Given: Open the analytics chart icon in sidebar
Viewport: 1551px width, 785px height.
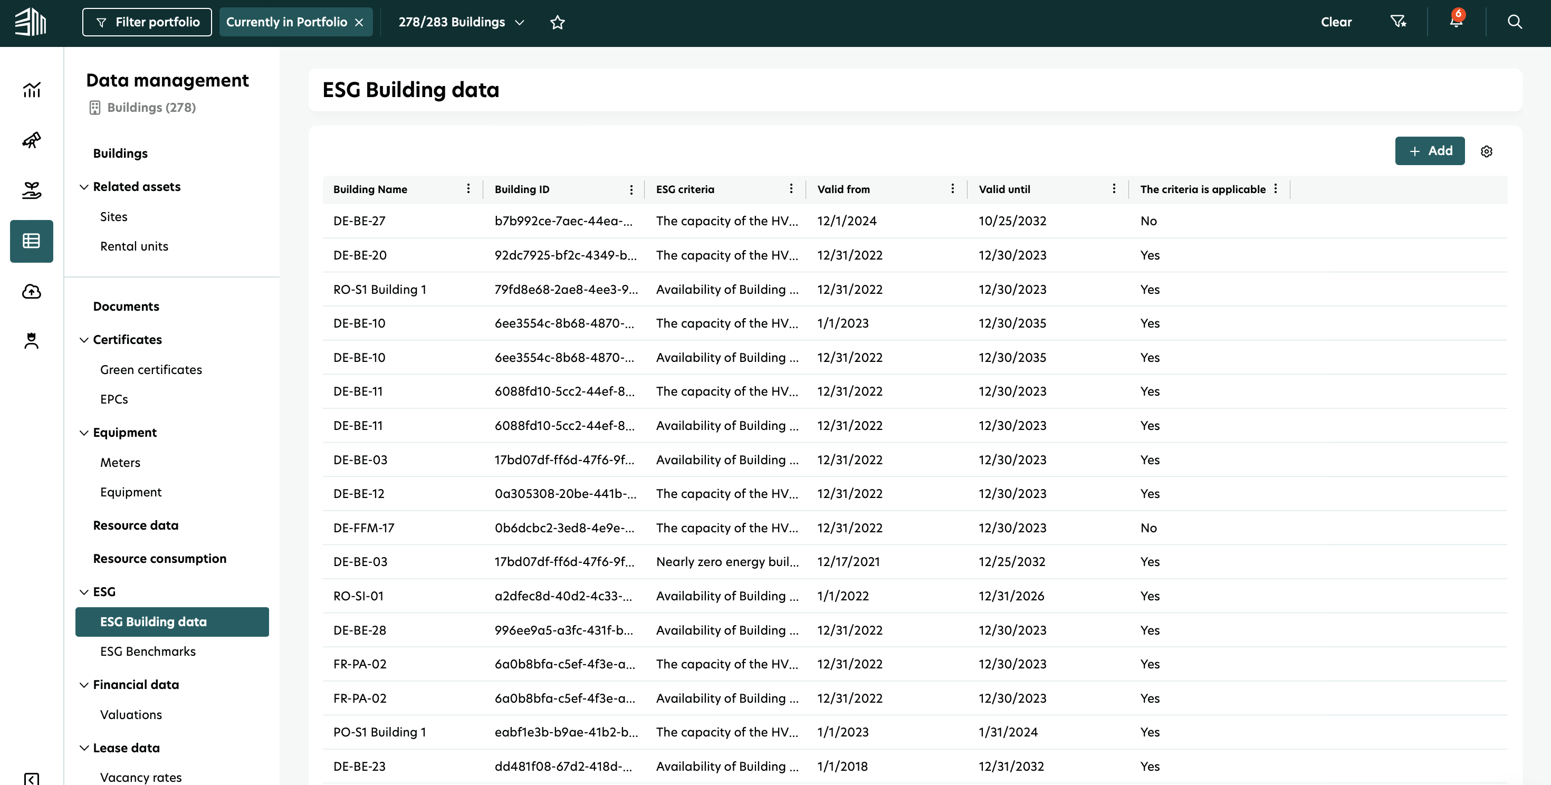Looking at the screenshot, I should 31,89.
